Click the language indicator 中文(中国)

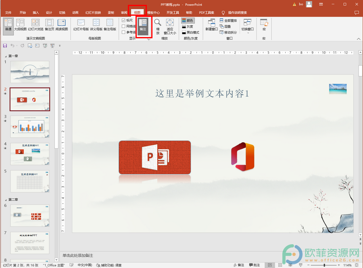85,265
